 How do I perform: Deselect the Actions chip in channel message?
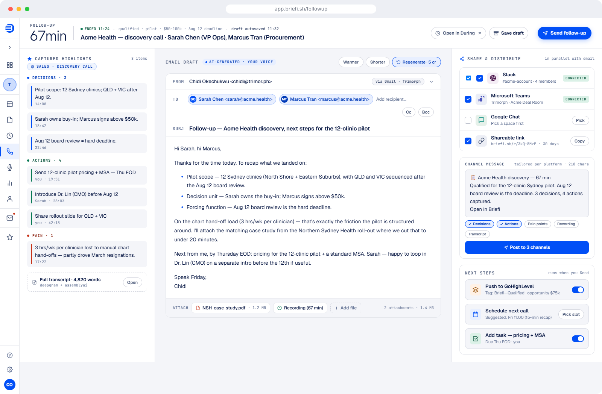pos(509,224)
